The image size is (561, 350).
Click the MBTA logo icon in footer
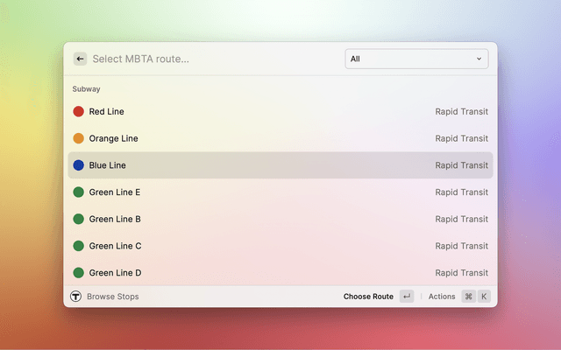pyautogui.click(x=75, y=297)
